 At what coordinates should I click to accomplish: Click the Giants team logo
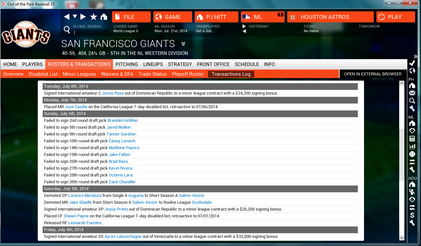26,34
